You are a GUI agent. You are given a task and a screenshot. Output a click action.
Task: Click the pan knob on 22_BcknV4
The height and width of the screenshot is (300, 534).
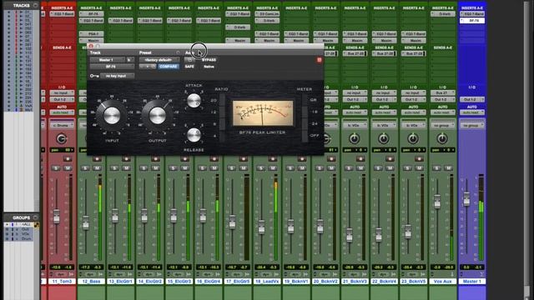coord(384,138)
